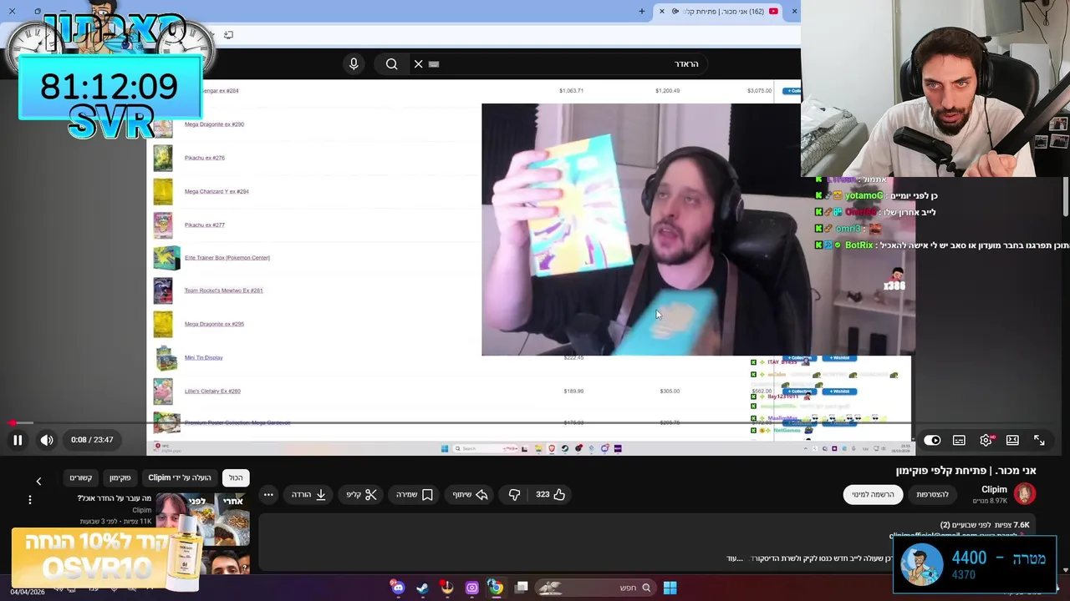The width and height of the screenshot is (1070, 601).
Task: Pause the YouTube video
Action: tap(18, 440)
